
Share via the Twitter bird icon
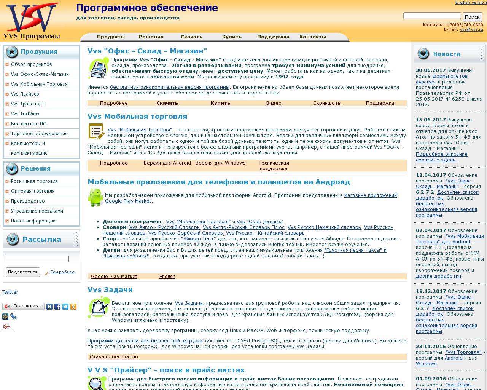65,307
